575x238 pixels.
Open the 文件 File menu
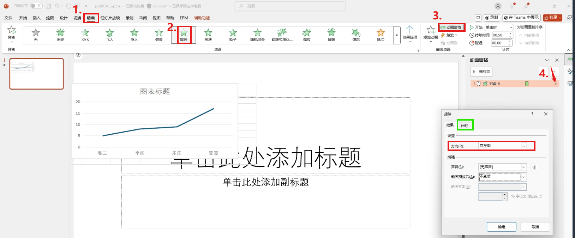[8, 18]
